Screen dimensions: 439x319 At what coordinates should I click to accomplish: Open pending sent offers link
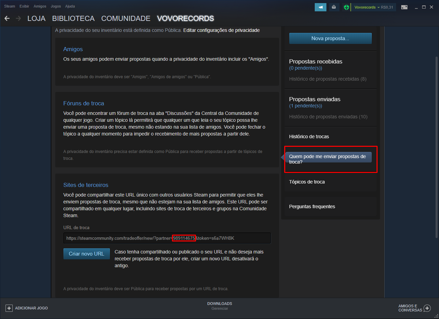coord(305,106)
